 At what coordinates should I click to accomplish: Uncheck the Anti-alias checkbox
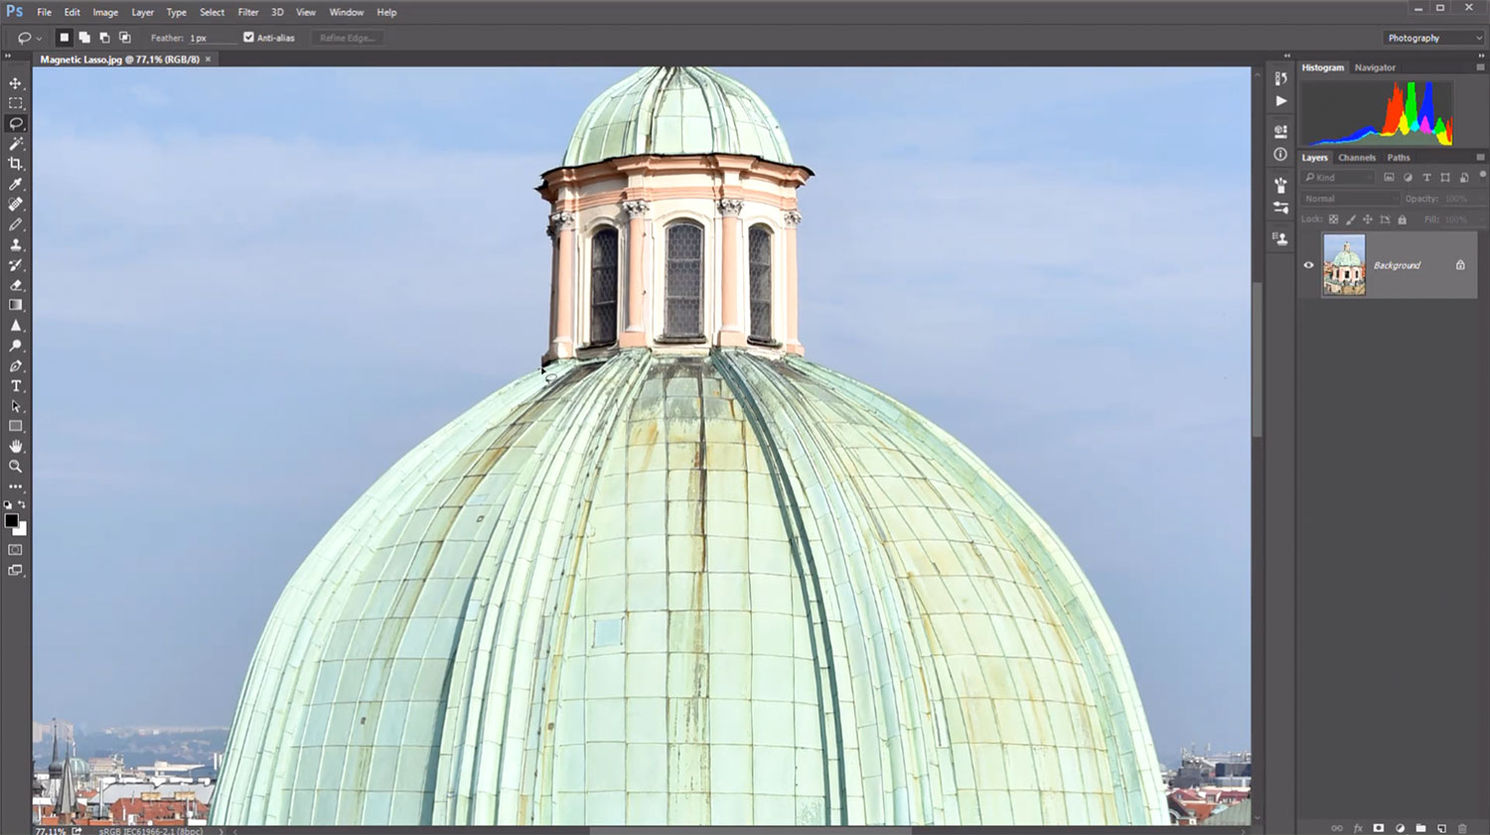click(x=248, y=38)
